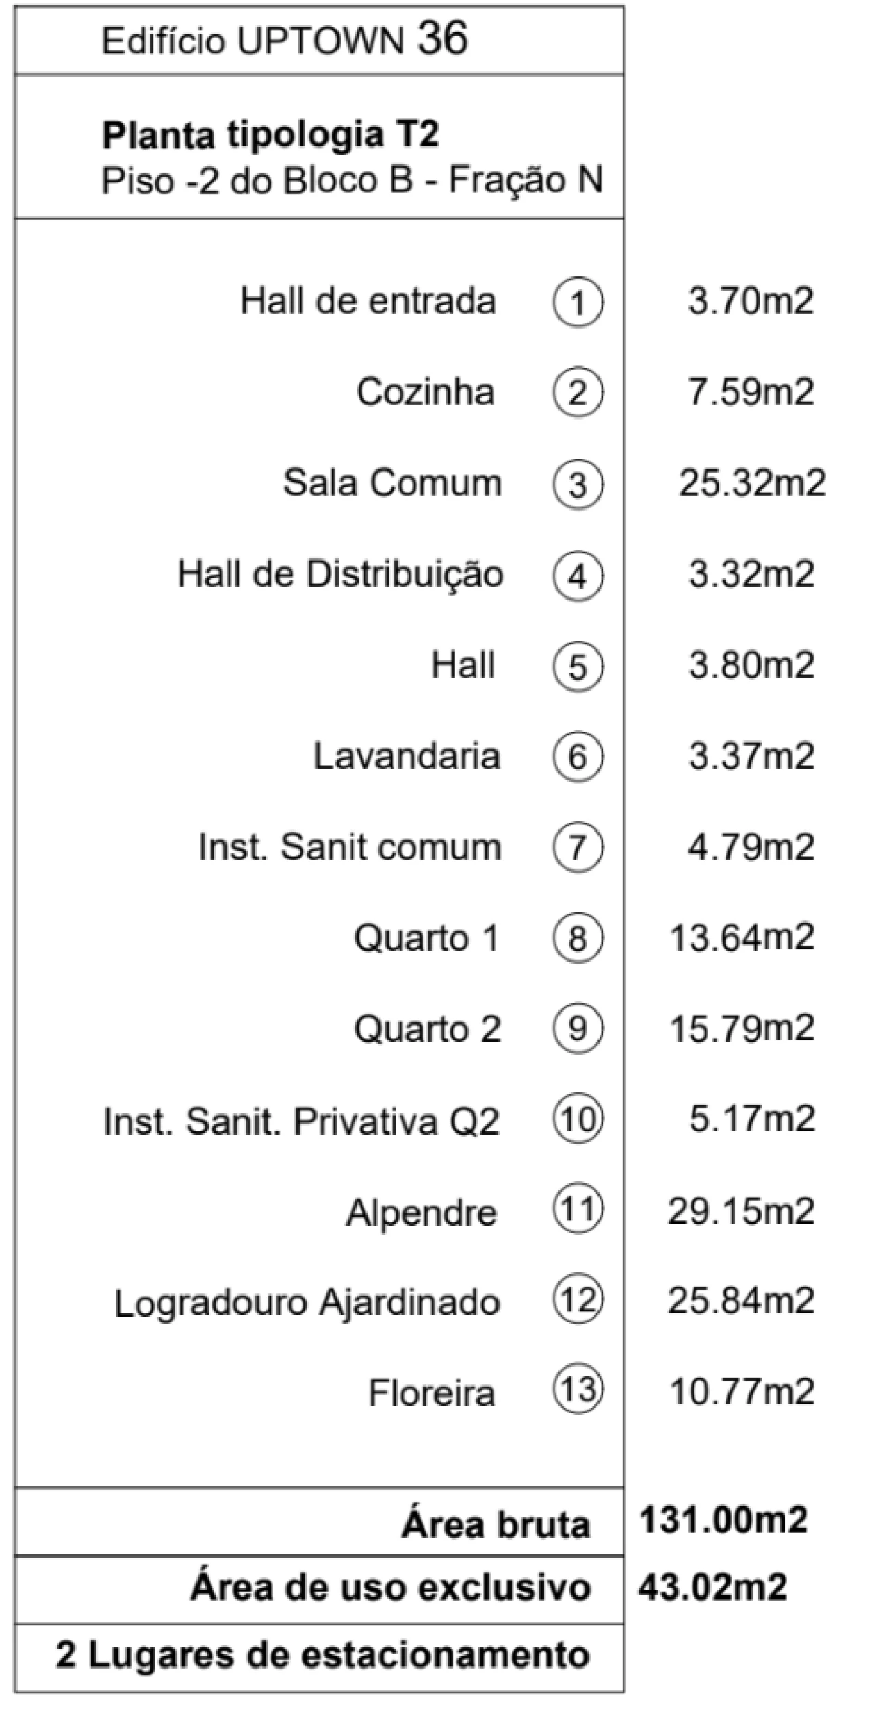Click the Piso -2 do Bloco B text
This screenshot has width=876, height=1713.
(x=257, y=181)
